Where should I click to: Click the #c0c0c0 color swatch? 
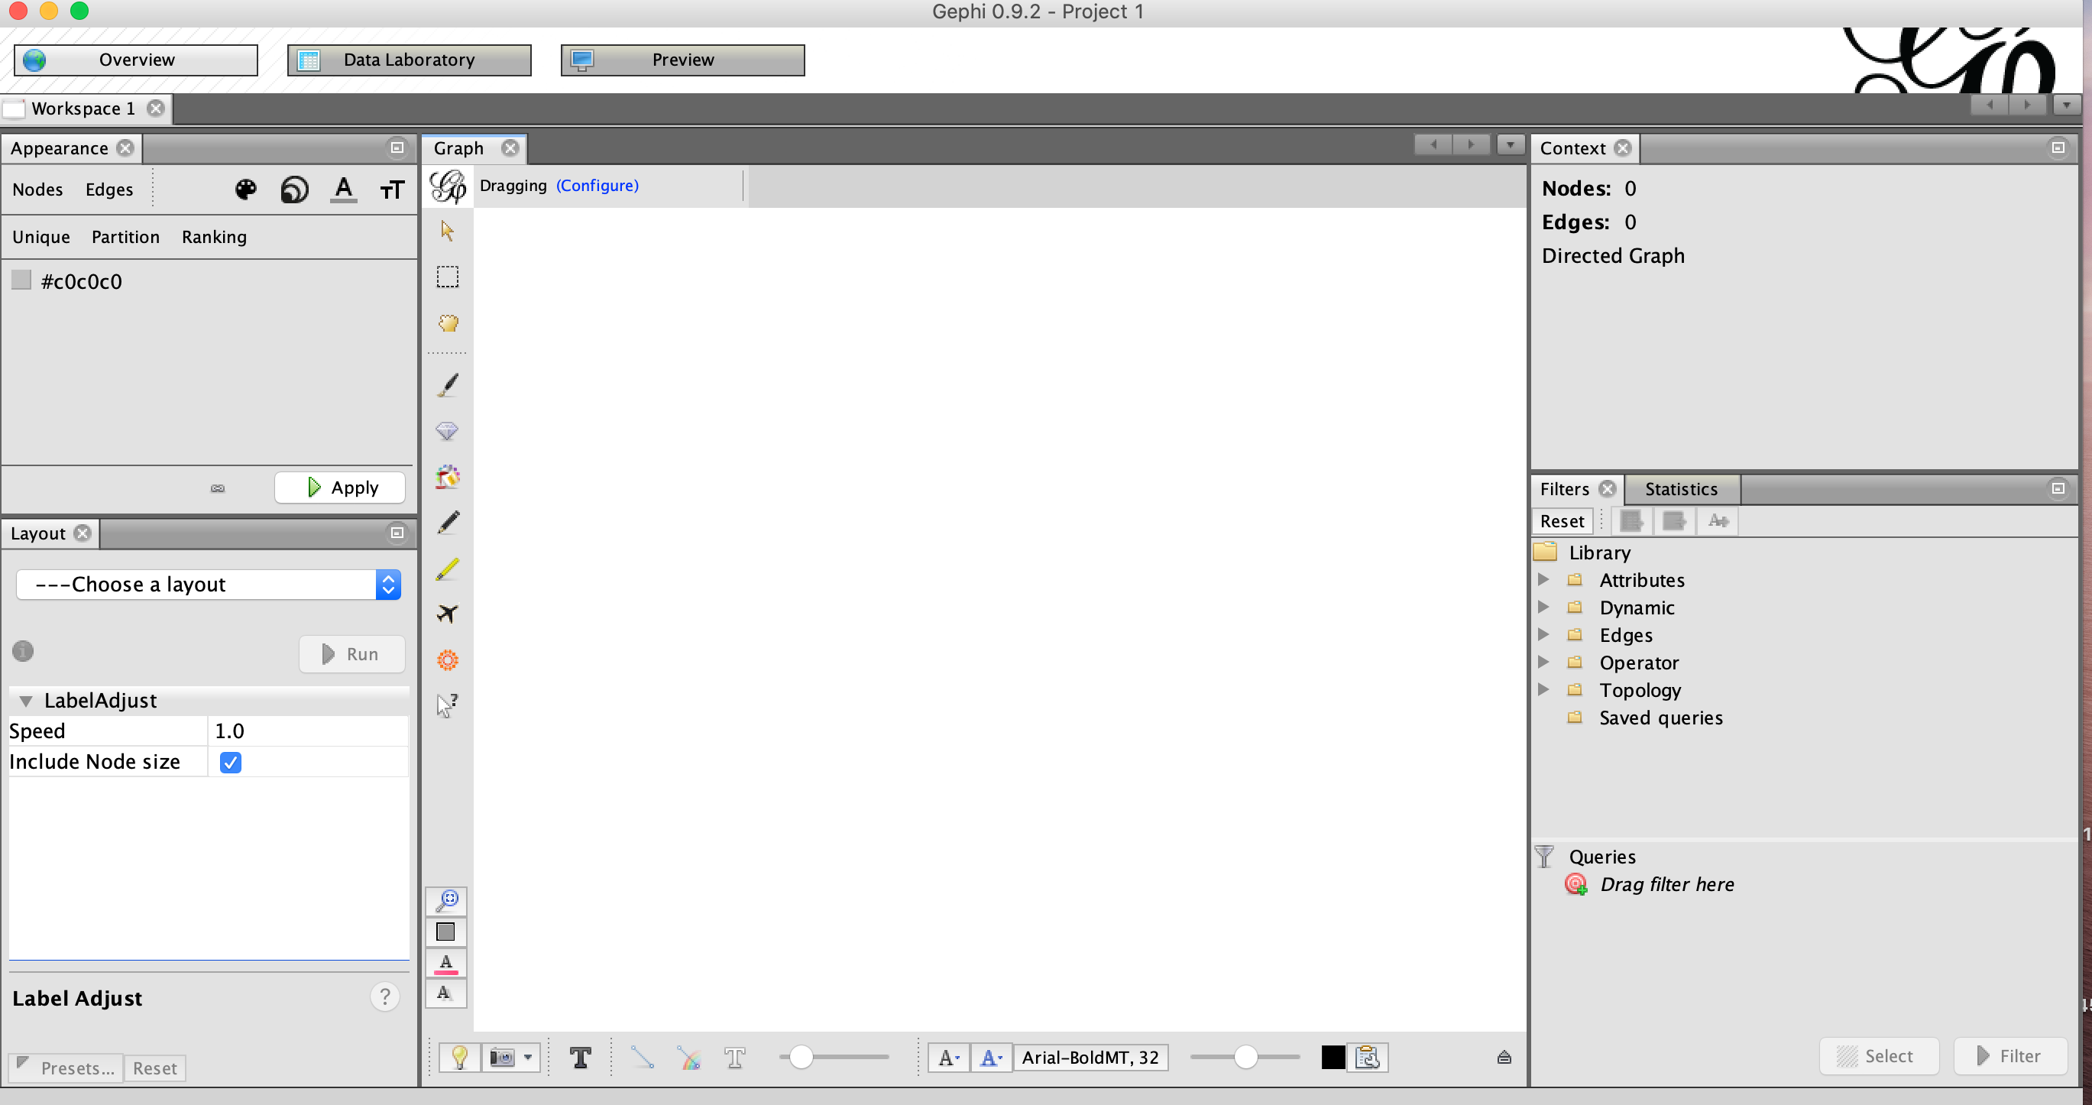(22, 280)
